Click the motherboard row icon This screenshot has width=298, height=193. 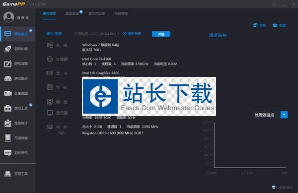tap(50, 87)
